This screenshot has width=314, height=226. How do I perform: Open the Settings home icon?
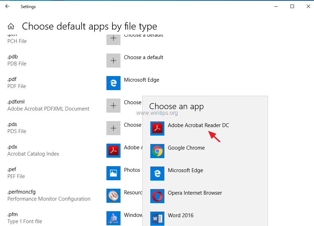pos(11,26)
